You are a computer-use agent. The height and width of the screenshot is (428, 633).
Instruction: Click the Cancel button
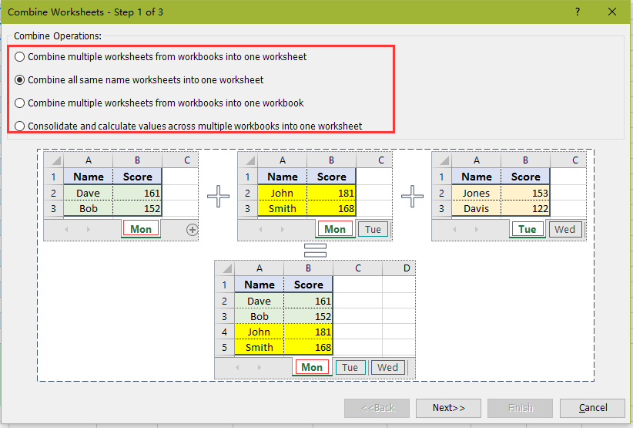coord(592,408)
